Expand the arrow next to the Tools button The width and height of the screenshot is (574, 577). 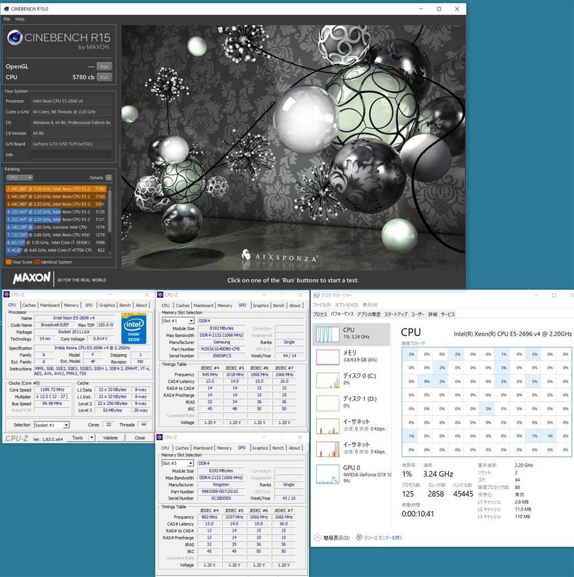[x=91, y=438]
